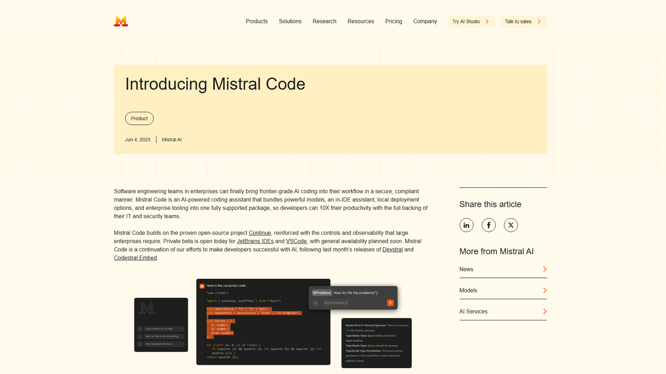This screenshot has height=374, width=666.
Task: Click the Talk to sales button
Action: pyautogui.click(x=523, y=21)
